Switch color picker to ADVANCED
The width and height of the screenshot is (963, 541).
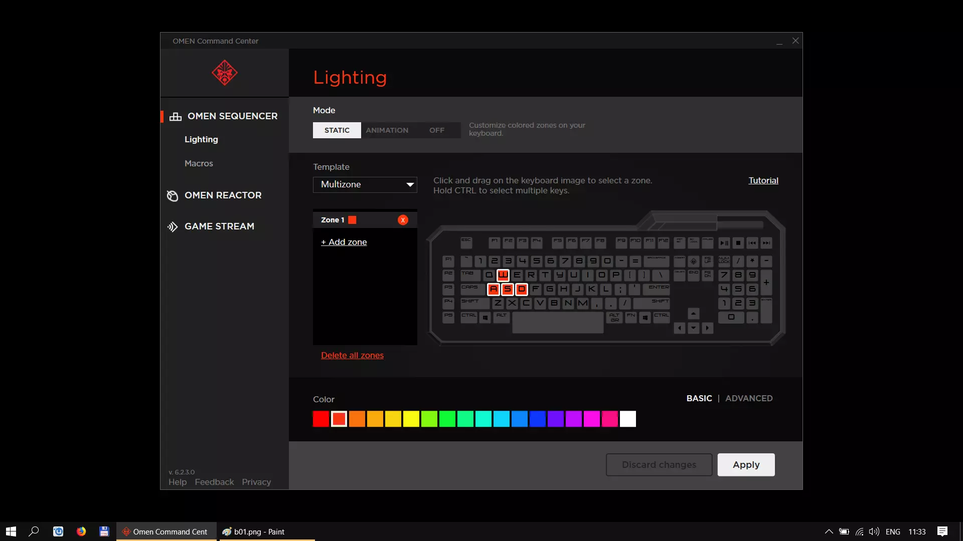(749, 398)
